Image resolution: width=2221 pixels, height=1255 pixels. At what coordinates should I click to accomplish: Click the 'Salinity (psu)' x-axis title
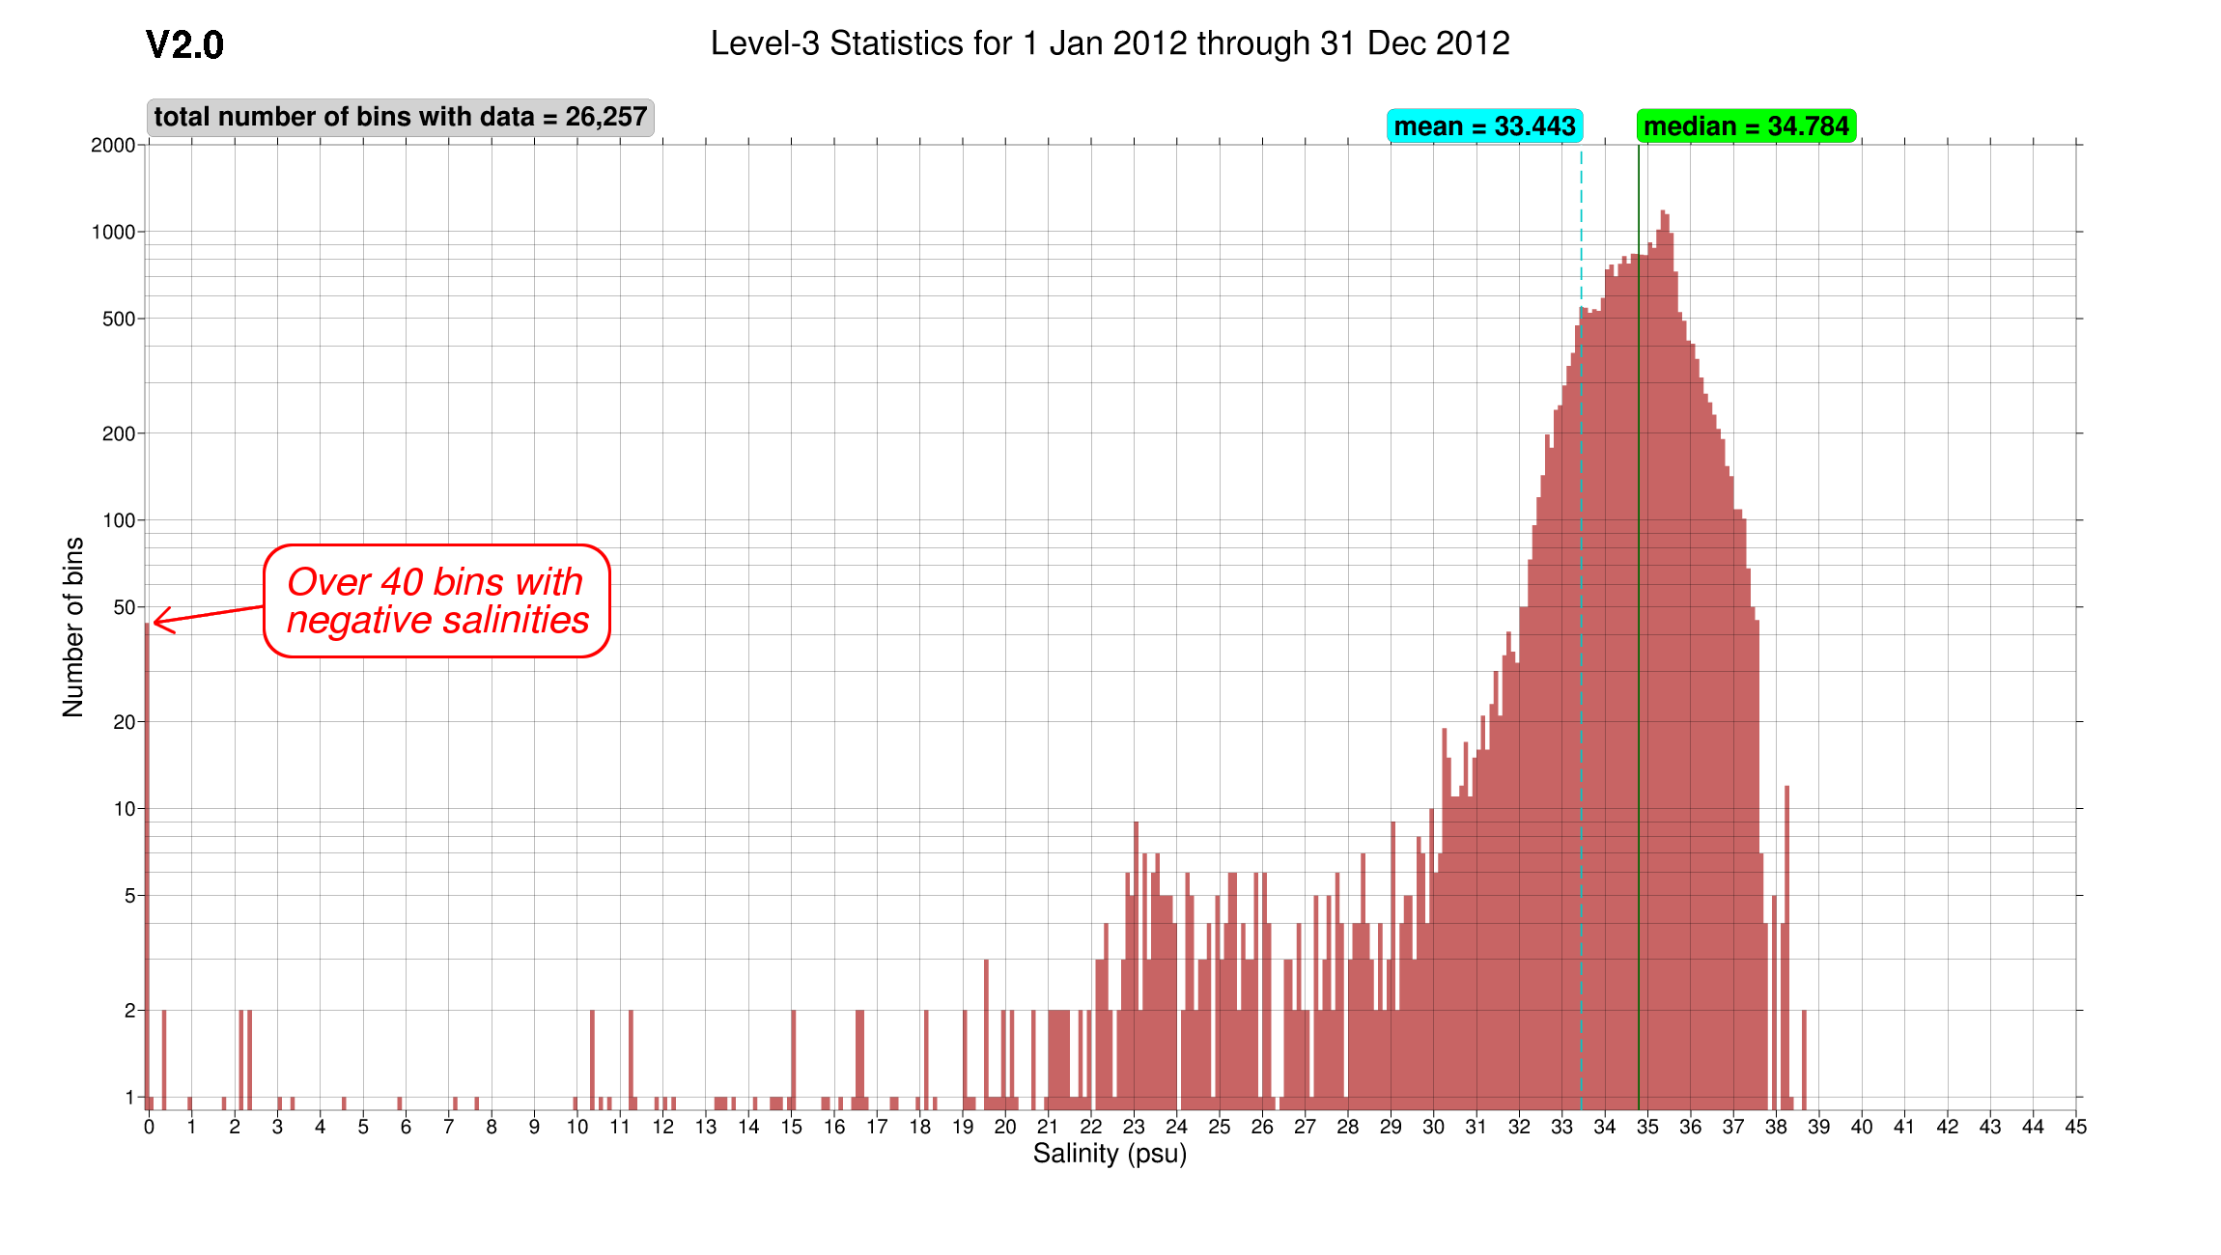coord(1110,1154)
